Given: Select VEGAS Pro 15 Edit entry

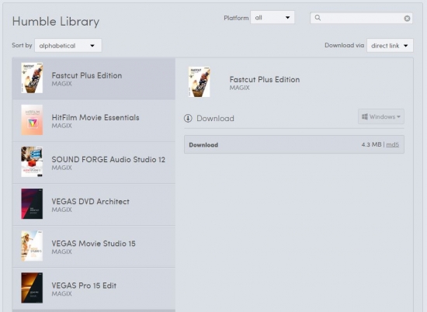Looking at the screenshot, I should tap(94, 288).
